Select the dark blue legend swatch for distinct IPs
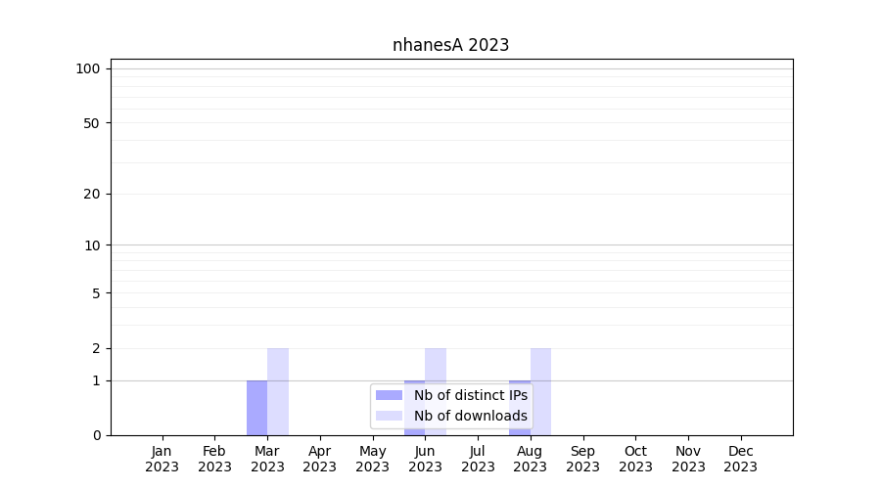 point(389,395)
